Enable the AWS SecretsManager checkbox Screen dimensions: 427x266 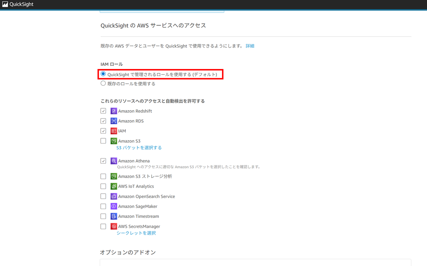pos(103,226)
